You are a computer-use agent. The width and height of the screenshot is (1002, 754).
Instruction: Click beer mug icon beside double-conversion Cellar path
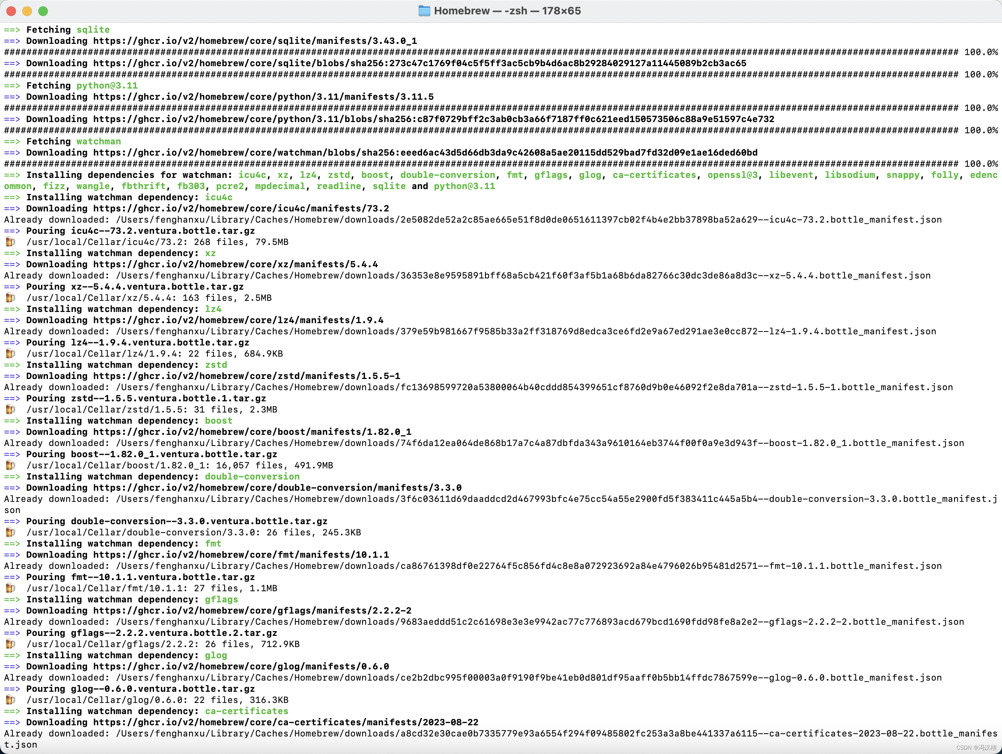pos(10,533)
